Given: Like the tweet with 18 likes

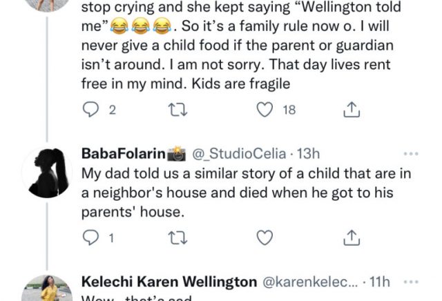Looking at the screenshot, I should click(x=263, y=109).
